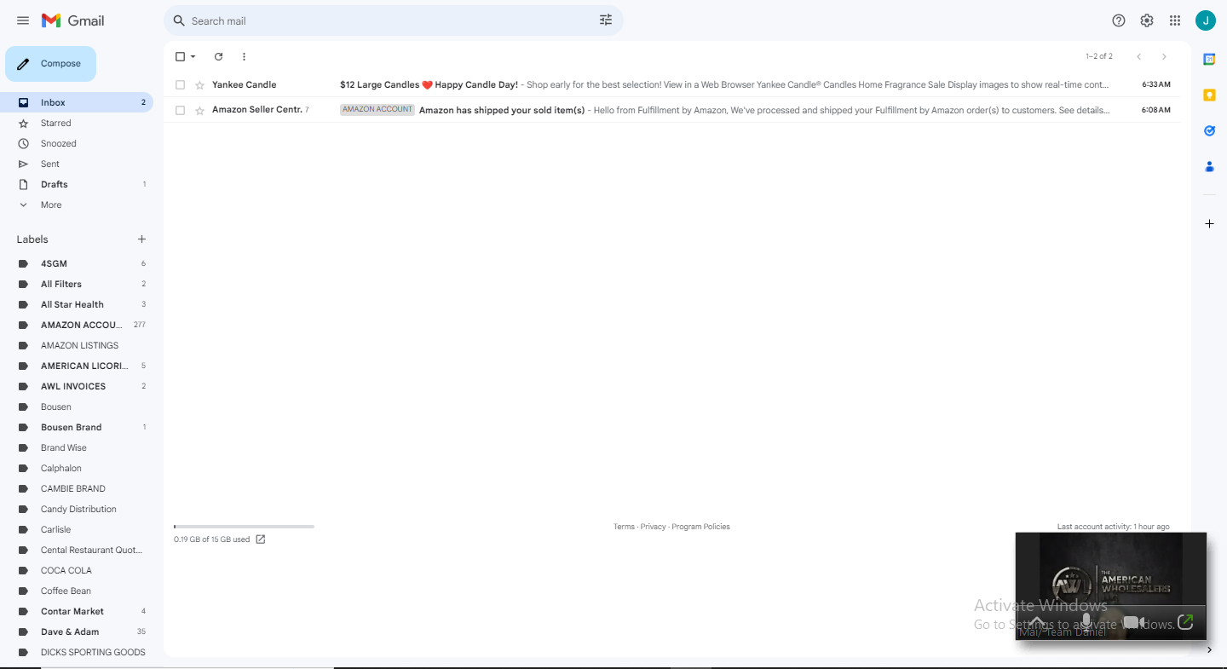Open the Brand Wise label
The width and height of the screenshot is (1227, 669).
tap(77, 447)
